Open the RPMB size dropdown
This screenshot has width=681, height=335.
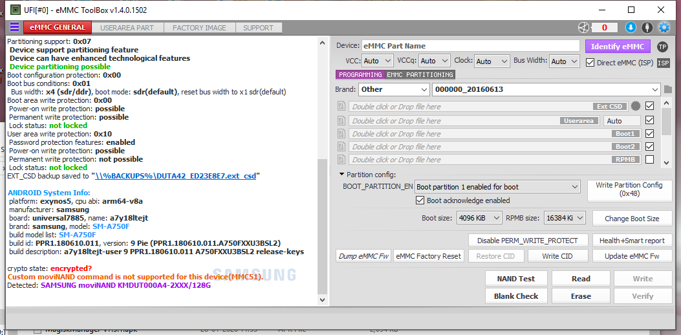pos(565,218)
